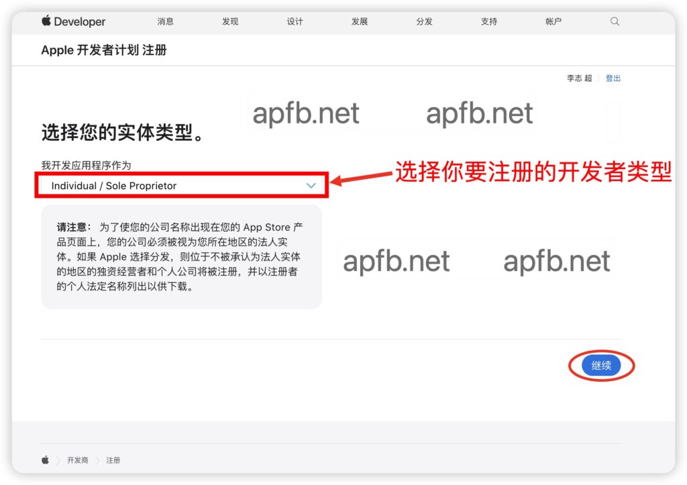687x485 pixels.
Task: Click the 注册 breadcrumb link
Action: tap(113, 460)
